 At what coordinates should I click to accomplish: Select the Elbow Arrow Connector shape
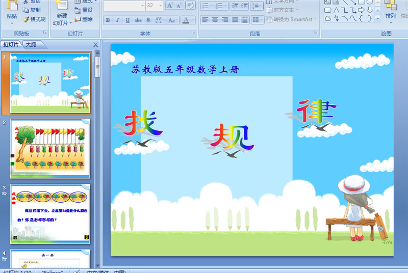[x=353, y=10]
